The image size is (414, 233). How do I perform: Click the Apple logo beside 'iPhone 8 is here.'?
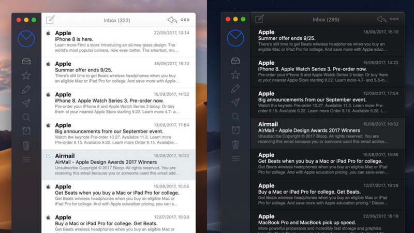click(48, 33)
